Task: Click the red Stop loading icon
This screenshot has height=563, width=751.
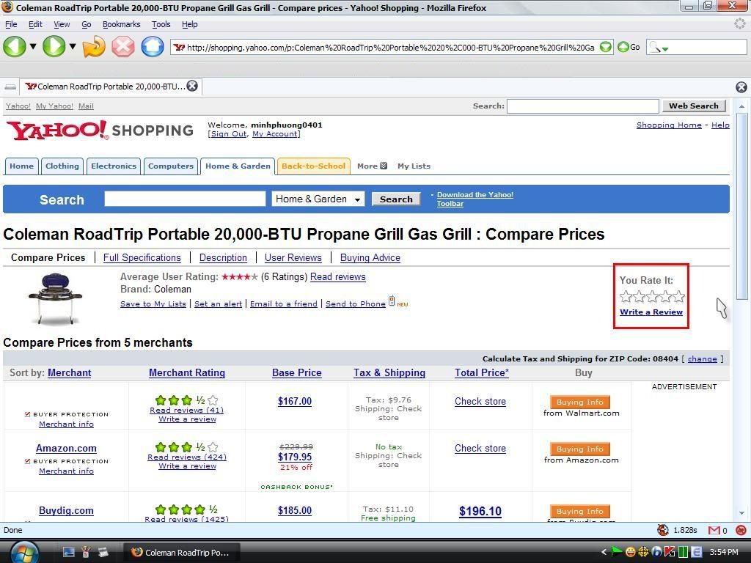Action: (122, 47)
